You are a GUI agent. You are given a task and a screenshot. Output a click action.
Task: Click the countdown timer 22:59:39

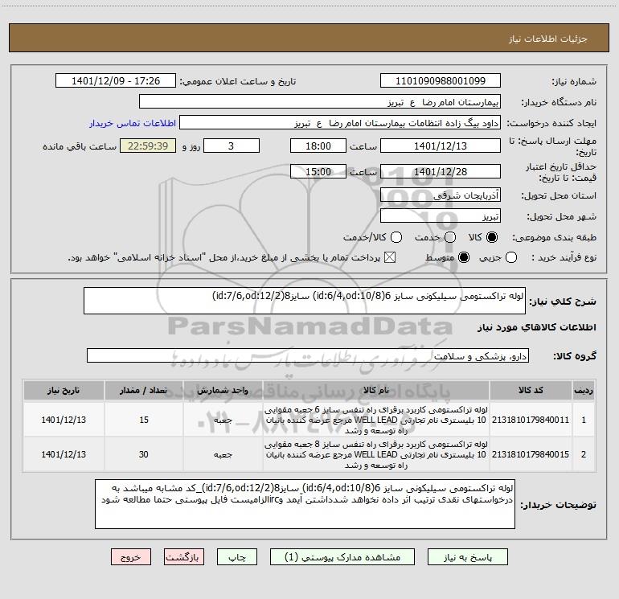pyautogui.click(x=148, y=146)
